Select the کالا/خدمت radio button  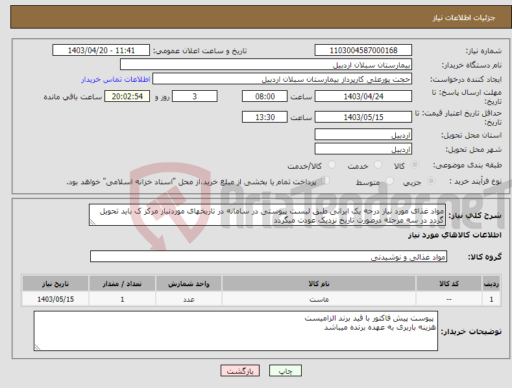332,165
